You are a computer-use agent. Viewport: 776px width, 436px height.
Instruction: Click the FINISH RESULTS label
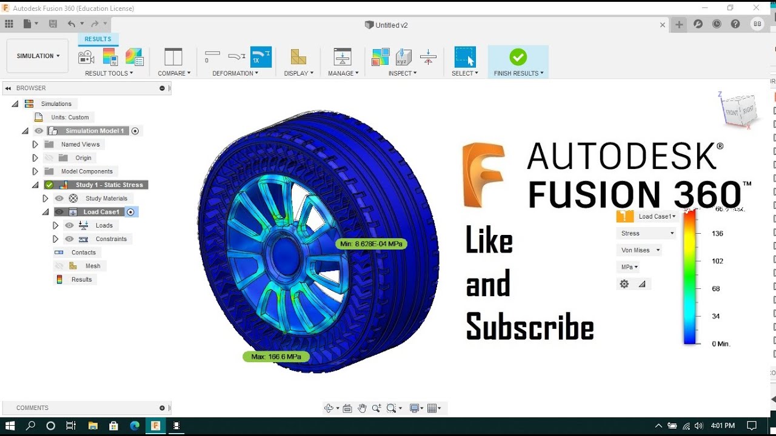click(x=518, y=73)
